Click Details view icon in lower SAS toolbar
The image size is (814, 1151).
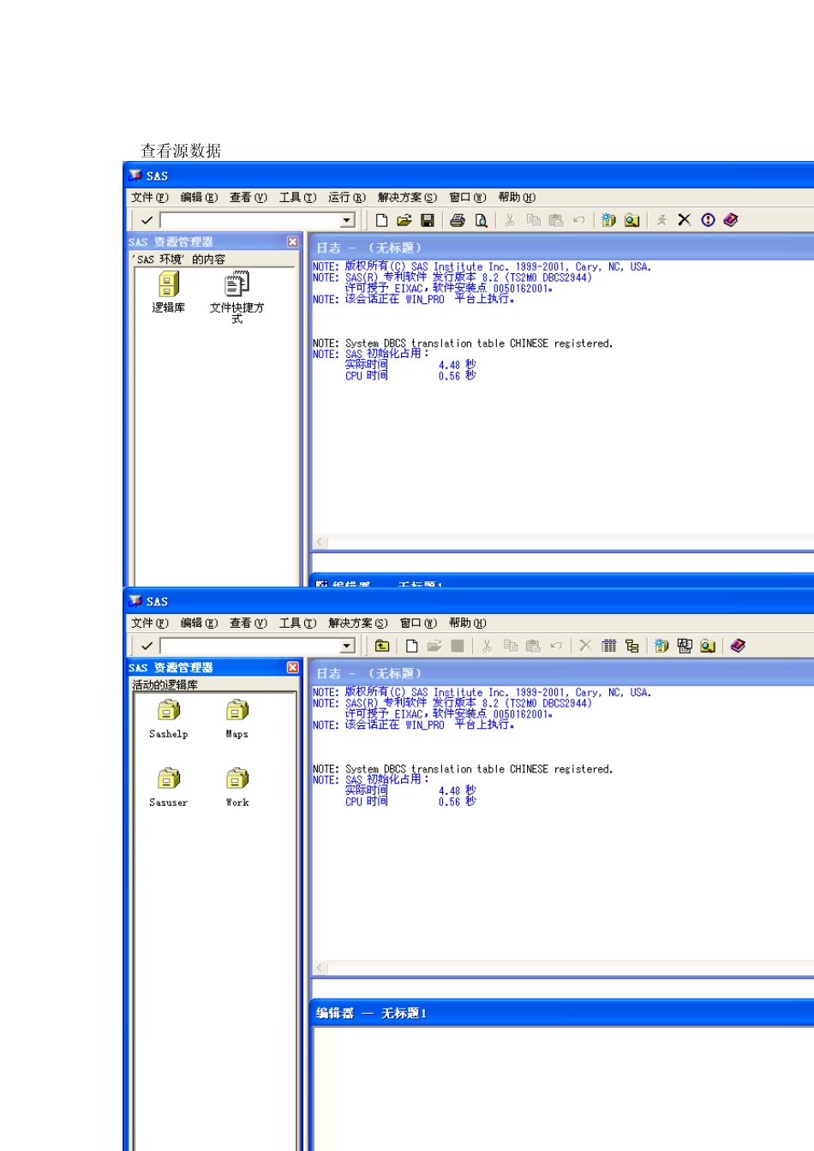(x=608, y=646)
